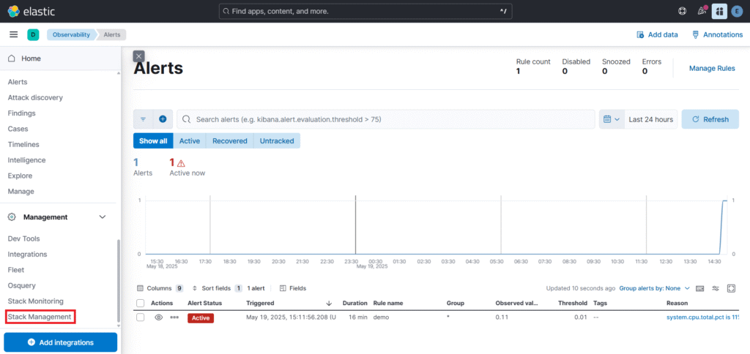Click the sidebar scrollbar
The width and height of the screenshot is (750, 354).
point(119,282)
